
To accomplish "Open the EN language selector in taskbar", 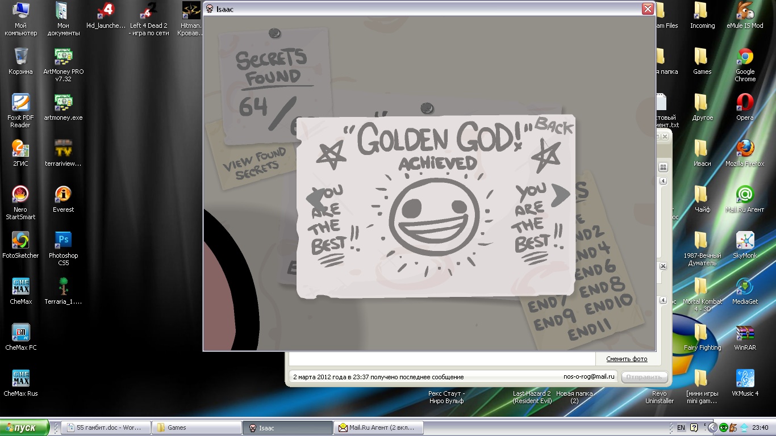I will [681, 428].
